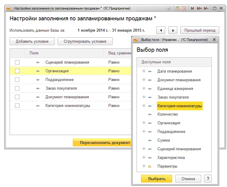
Task: Go to next period with right arrow
Action: 173,30
